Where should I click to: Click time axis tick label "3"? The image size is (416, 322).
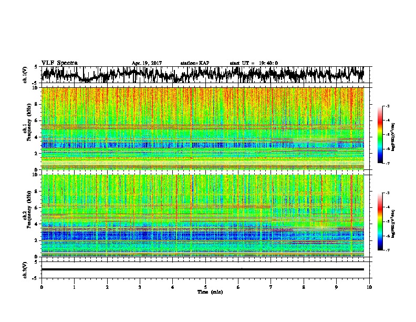pos(140,287)
